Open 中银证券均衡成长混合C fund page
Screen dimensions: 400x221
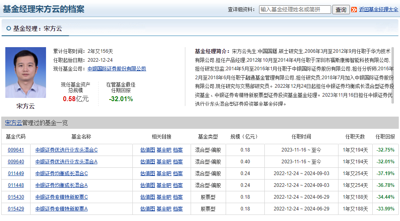[62, 173]
